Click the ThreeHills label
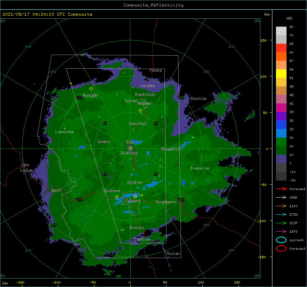The width and height of the screenshot is (307, 287). tap(171, 149)
